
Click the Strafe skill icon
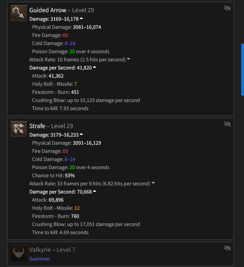(x=19, y=129)
